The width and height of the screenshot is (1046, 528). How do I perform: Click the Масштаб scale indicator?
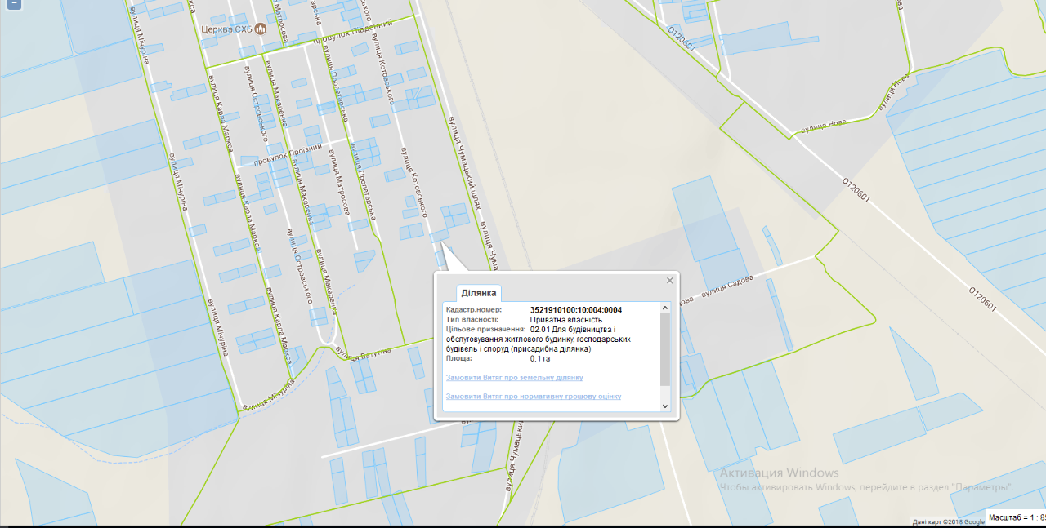[x=1016, y=517]
